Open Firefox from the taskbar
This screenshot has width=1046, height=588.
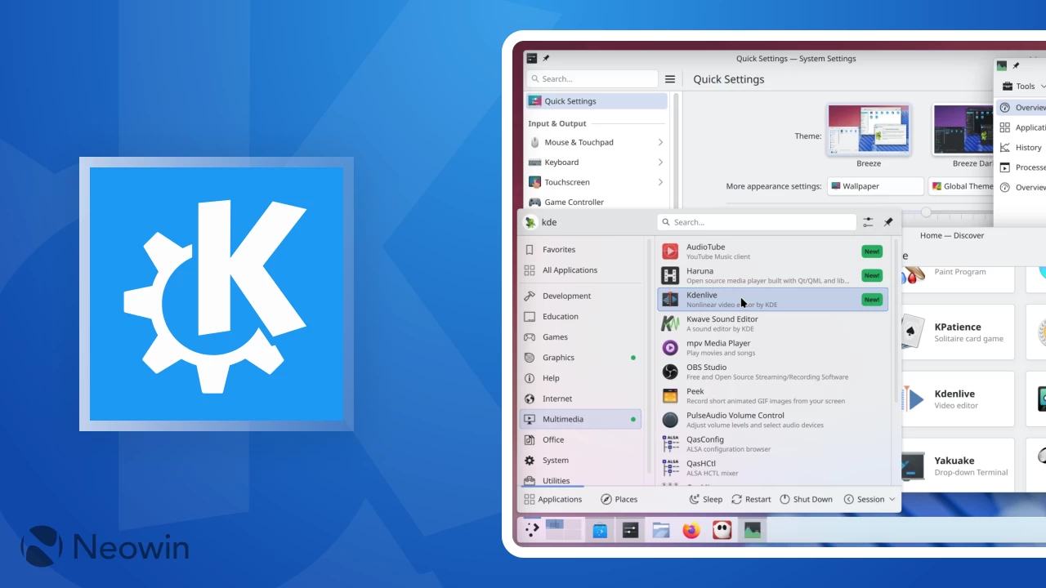pyautogui.click(x=691, y=530)
